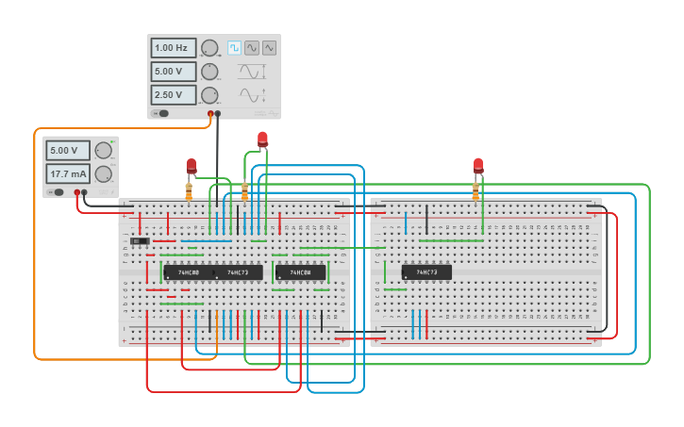
Task: Click the DC offset knob next to 2.50 V
Action: tap(209, 95)
